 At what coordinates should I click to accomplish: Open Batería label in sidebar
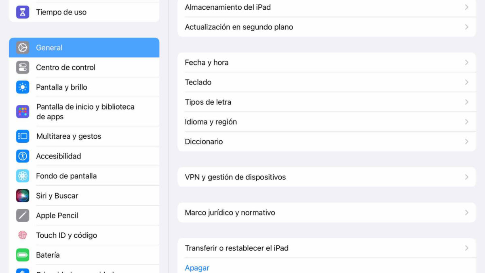point(48,255)
